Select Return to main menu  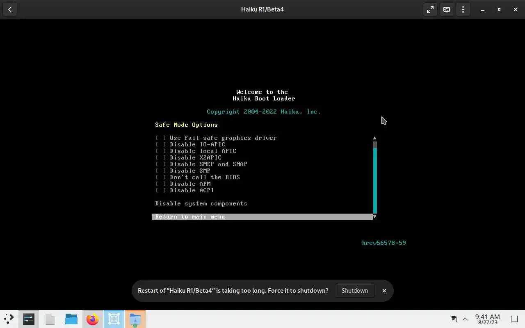(262, 217)
